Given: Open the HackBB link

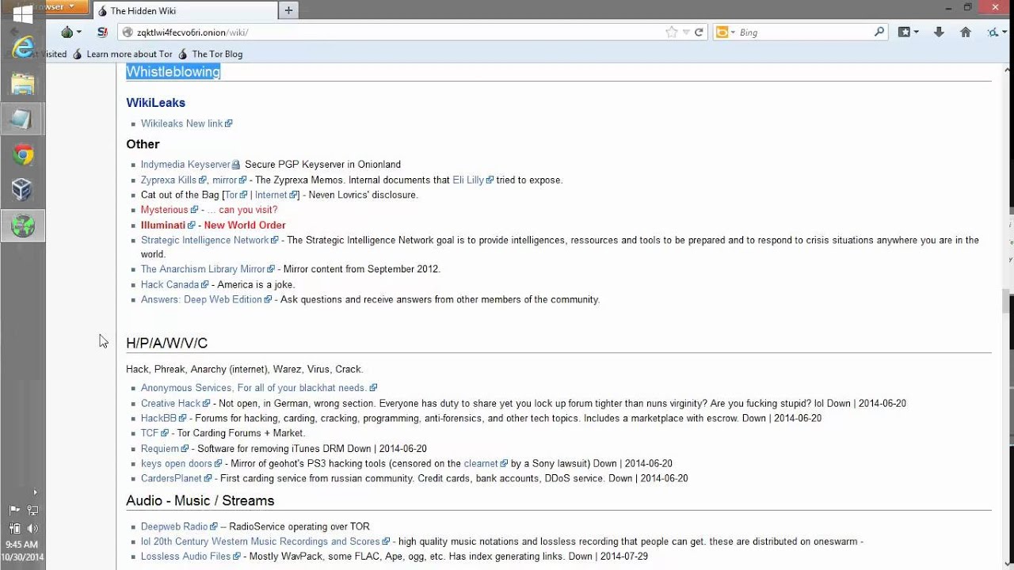Looking at the screenshot, I should coord(158,418).
